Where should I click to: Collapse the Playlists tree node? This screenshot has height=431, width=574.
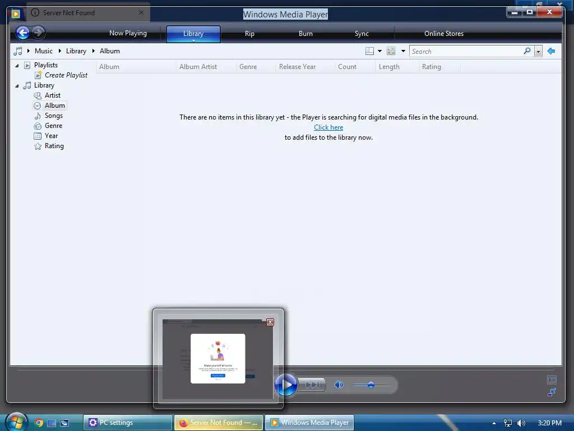(17, 66)
